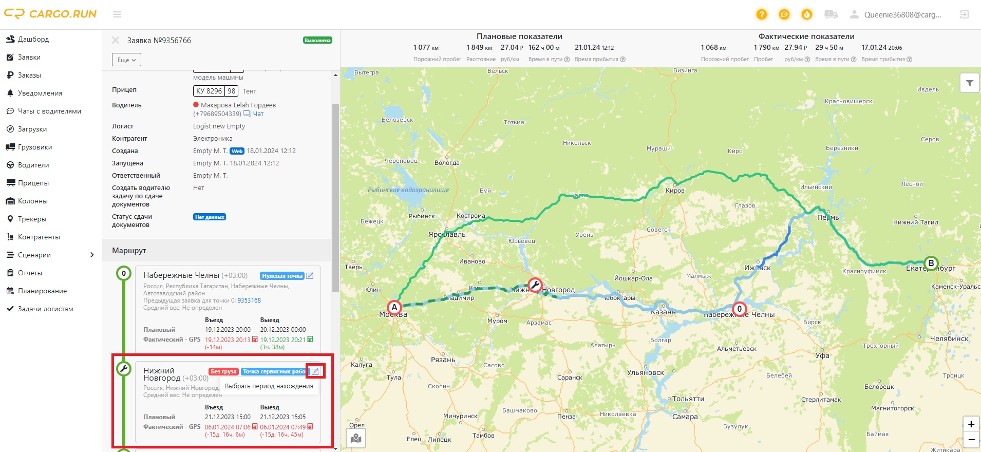Viewport: 981px width, 452px height.
Task: Open previous request link 9353168
Action: (249, 300)
